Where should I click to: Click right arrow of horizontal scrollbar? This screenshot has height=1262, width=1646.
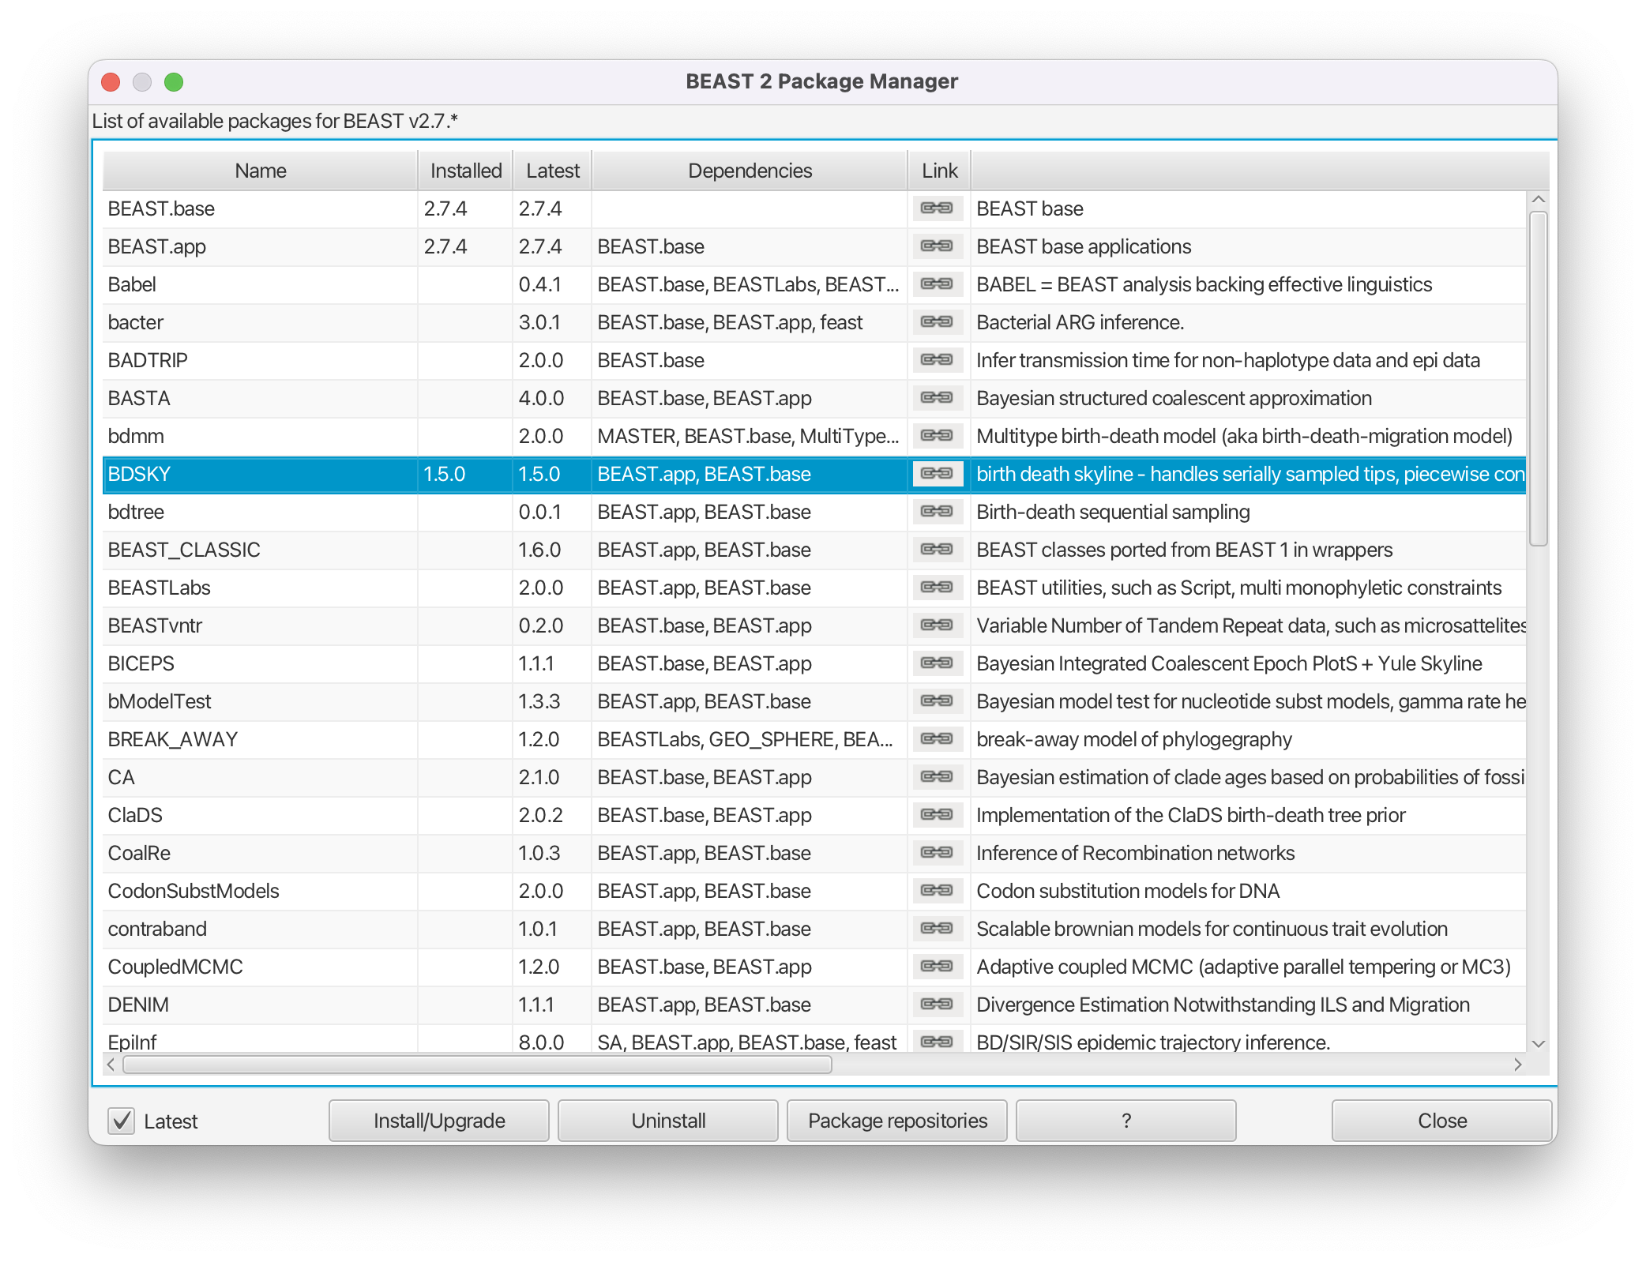pyautogui.click(x=1517, y=1065)
